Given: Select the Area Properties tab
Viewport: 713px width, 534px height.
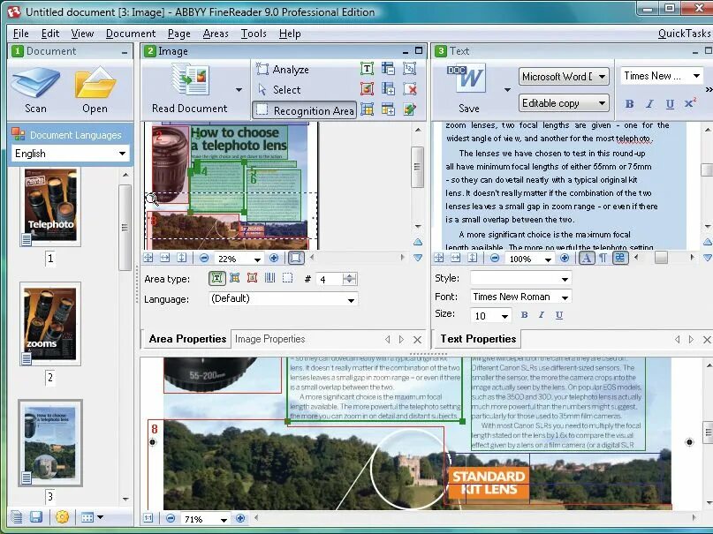Looking at the screenshot, I should coord(187,339).
